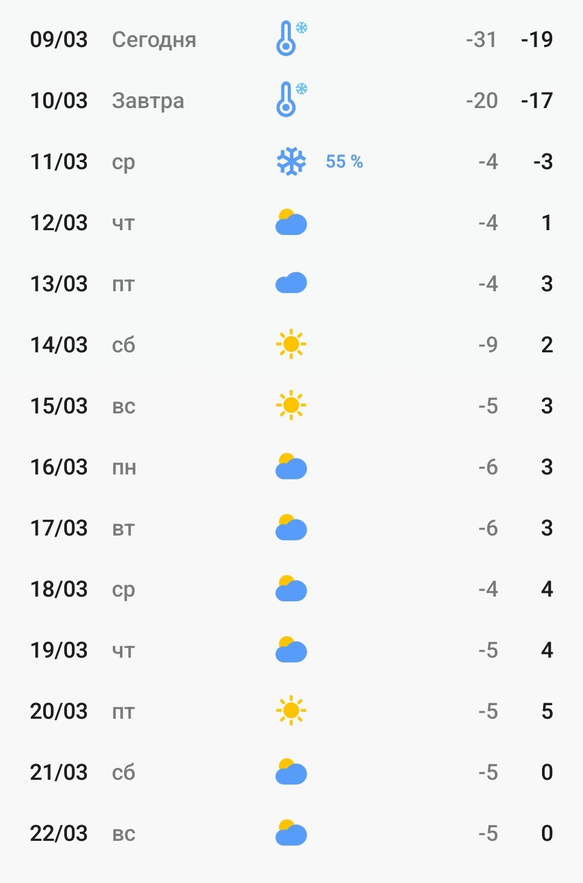Tap the sun icon for 20/03
Image resolution: width=583 pixels, height=883 pixels.
point(291,710)
